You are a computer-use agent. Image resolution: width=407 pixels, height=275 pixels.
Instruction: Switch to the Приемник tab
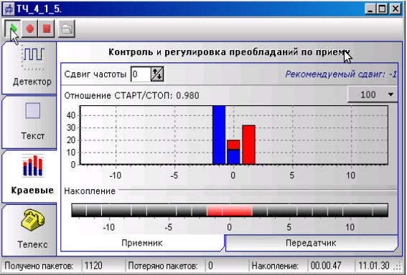[142, 243]
